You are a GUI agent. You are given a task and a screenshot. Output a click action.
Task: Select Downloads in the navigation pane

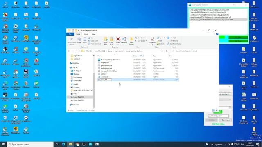pyautogui.click(x=77, y=81)
